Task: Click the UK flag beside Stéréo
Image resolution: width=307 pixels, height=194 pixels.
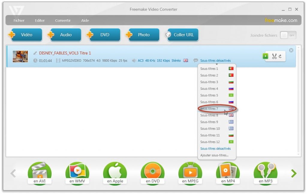Action: (x=186, y=61)
